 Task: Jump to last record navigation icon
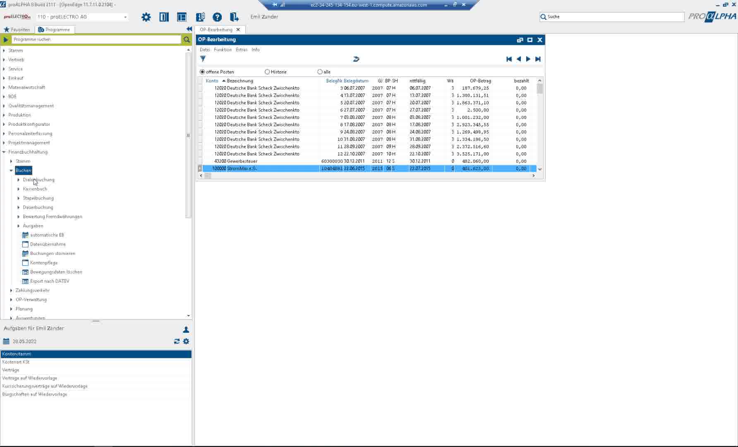pos(538,59)
